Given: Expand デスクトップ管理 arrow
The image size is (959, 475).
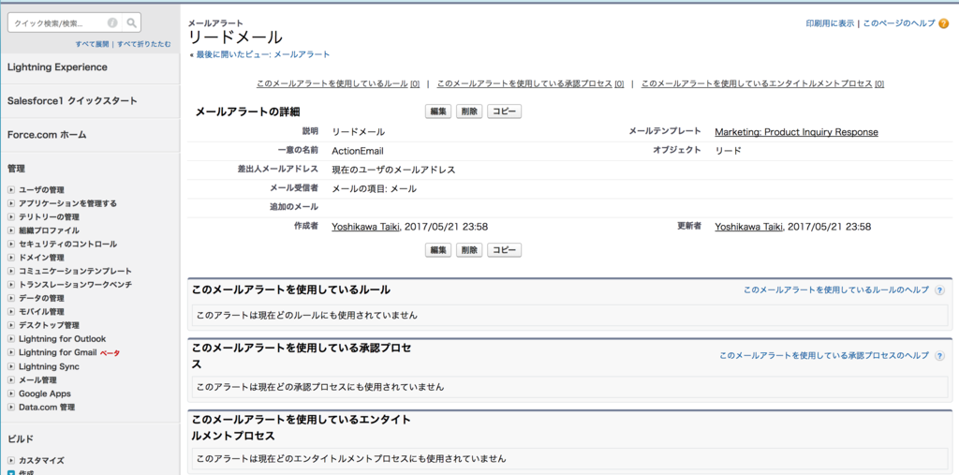Looking at the screenshot, I should 11,325.
